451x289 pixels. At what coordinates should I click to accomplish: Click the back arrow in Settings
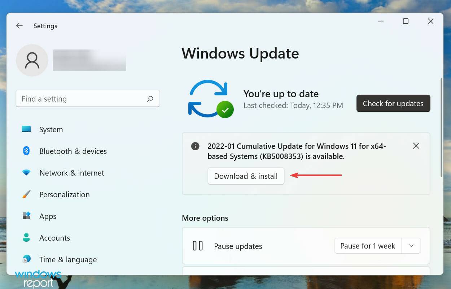(x=19, y=26)
